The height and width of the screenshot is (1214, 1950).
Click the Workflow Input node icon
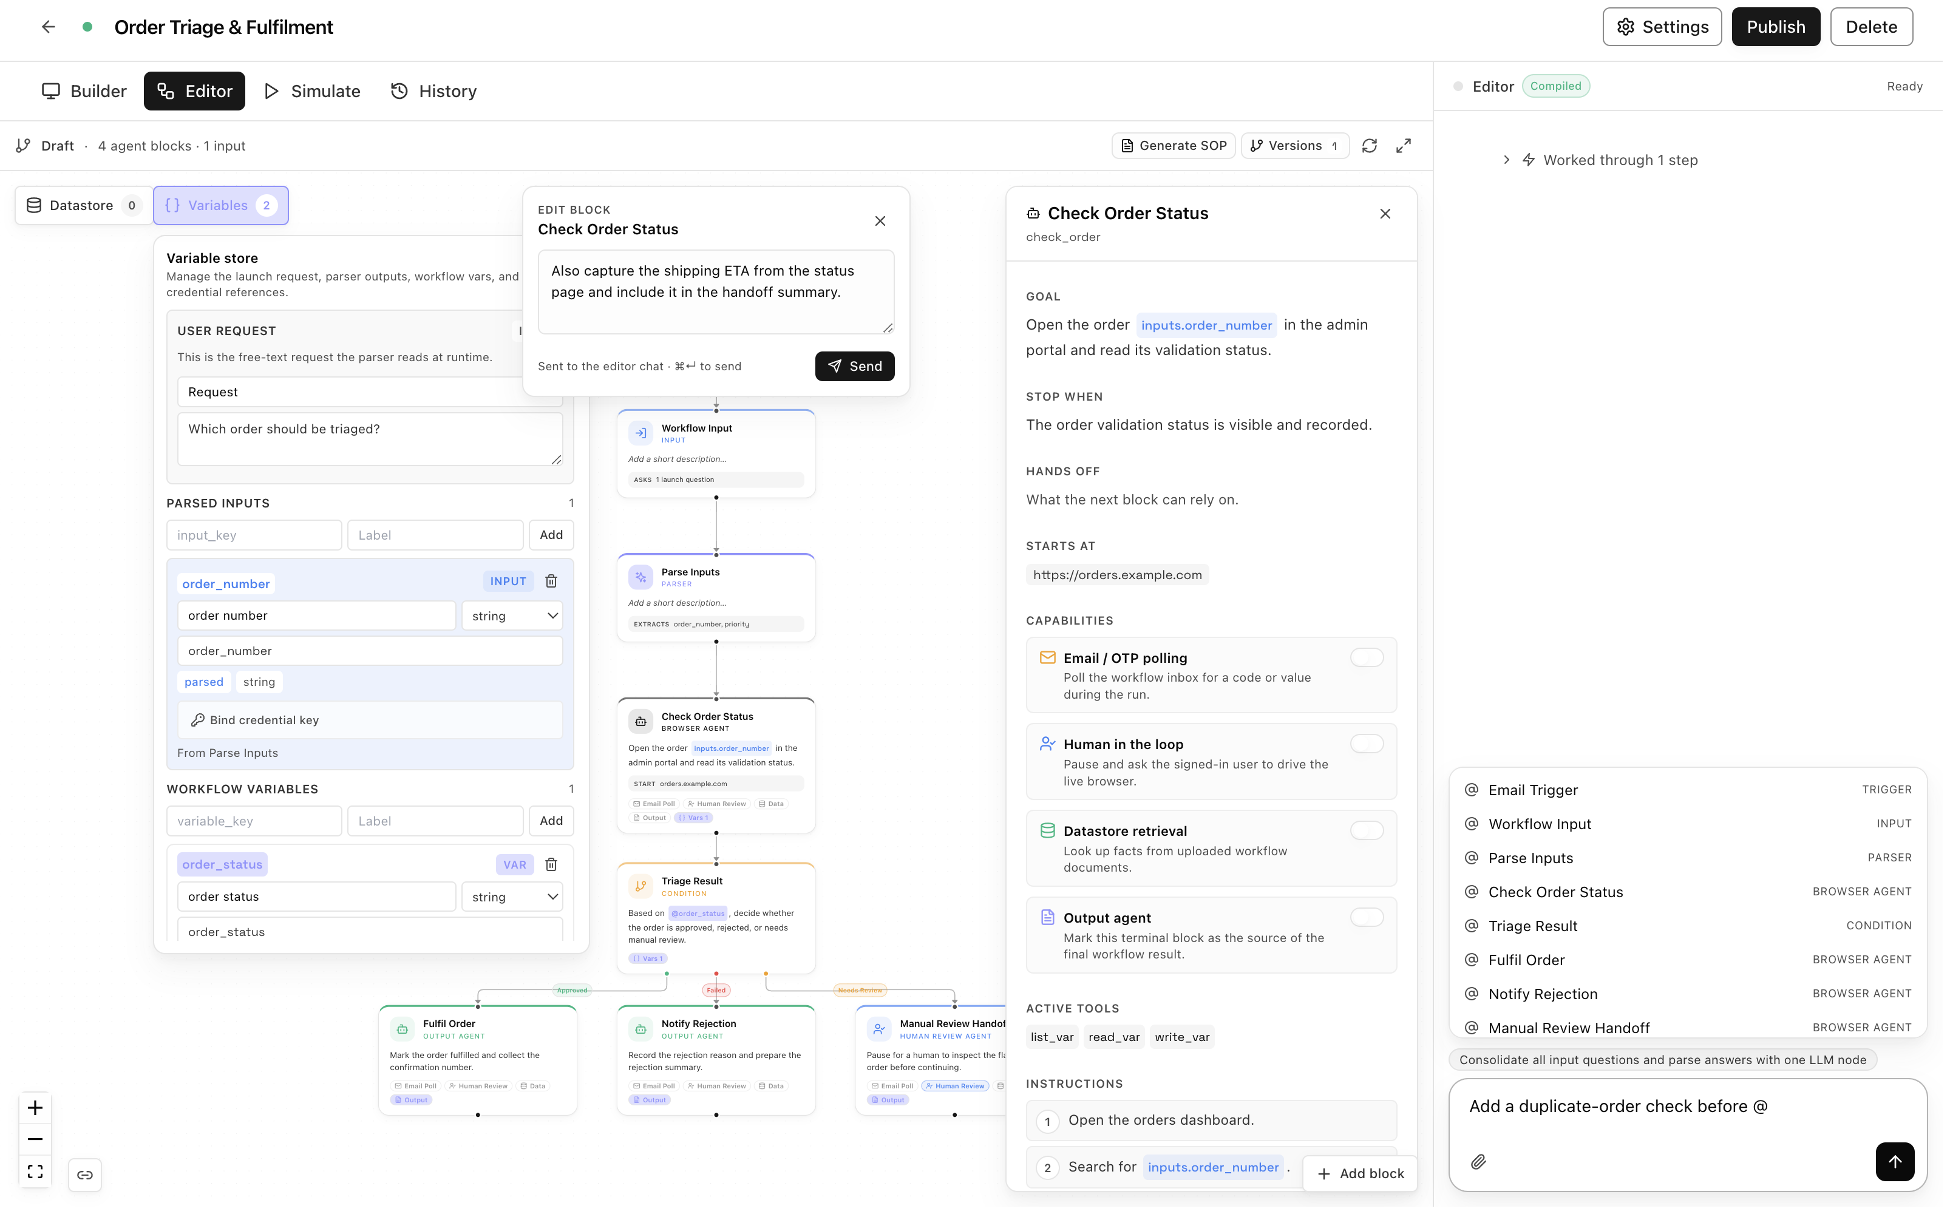click(x=643, y=435)
